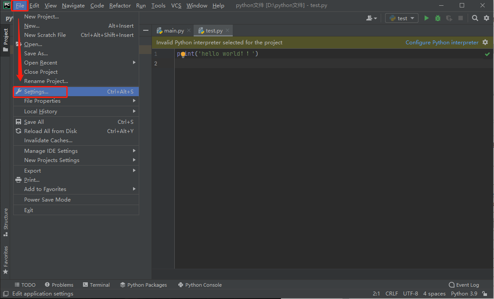Click the green Run button
494x299 pixels.
(426, 18)
